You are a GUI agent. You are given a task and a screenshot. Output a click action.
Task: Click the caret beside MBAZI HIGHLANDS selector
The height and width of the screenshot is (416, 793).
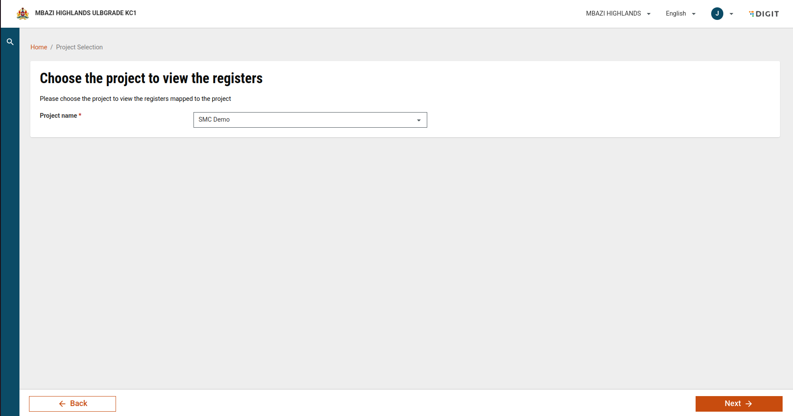coord(648,14)
